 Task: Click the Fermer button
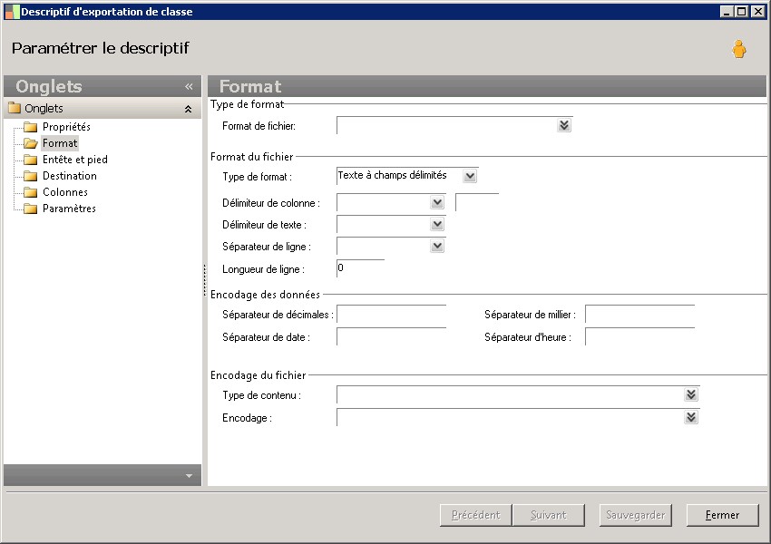coord(722,515)
